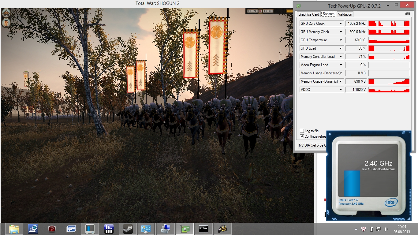Image resolution: width=418 pixels, height=235 pixels.
Task: Open the Intel Turbo Boost monitor taskbar icon
Action: pyautogui.click(x=90, y=229)
